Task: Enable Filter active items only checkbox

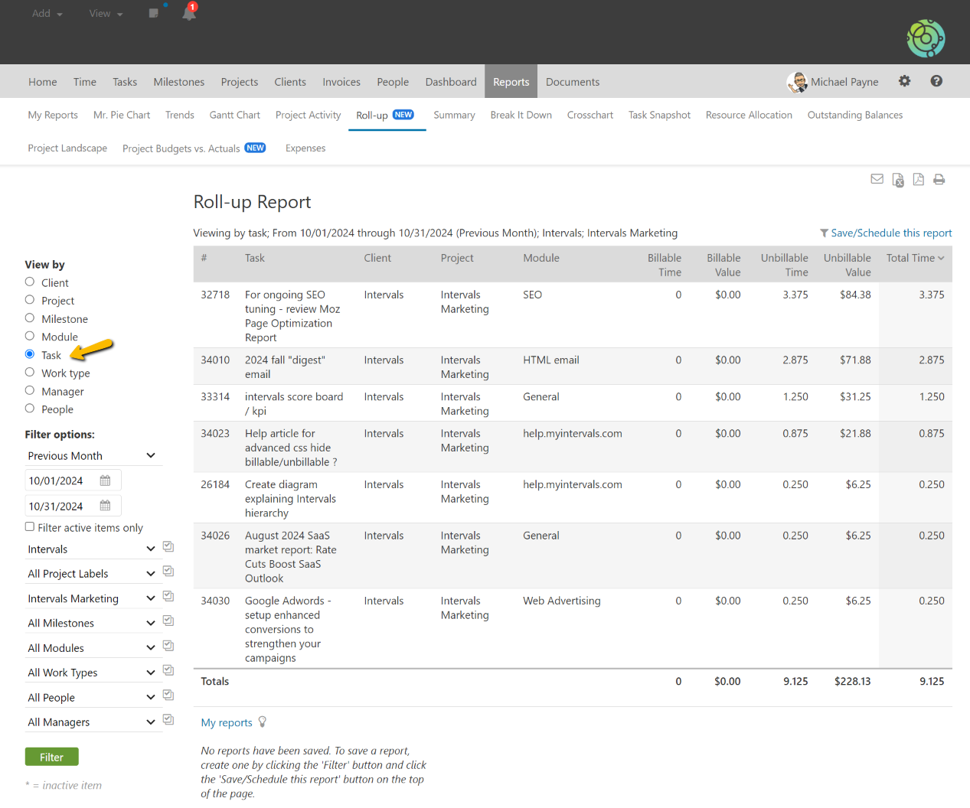Action: point(30,526)
